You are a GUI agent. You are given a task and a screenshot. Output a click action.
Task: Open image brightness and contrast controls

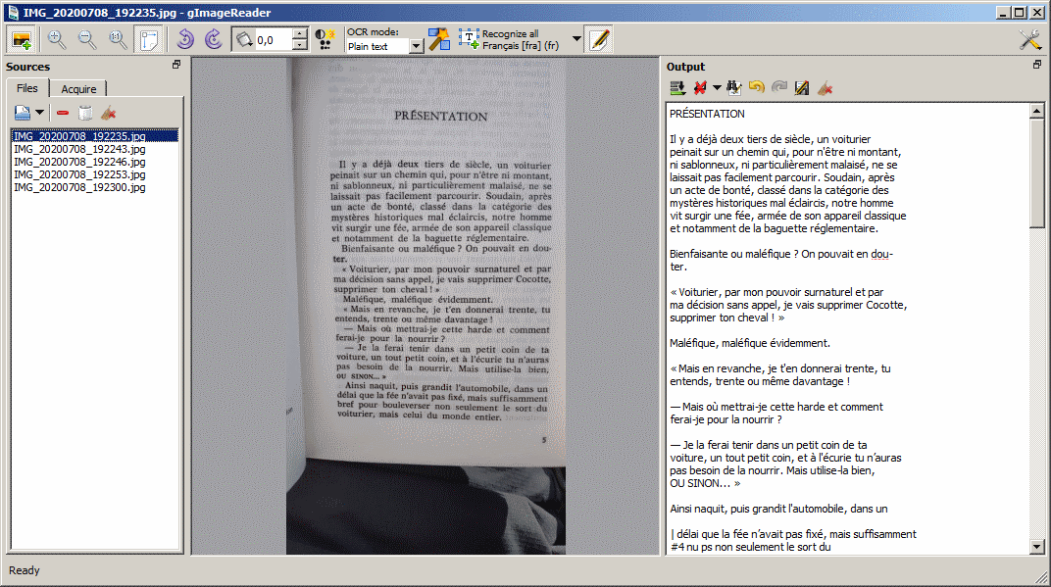pyautogui.click(x=325, y=40)
